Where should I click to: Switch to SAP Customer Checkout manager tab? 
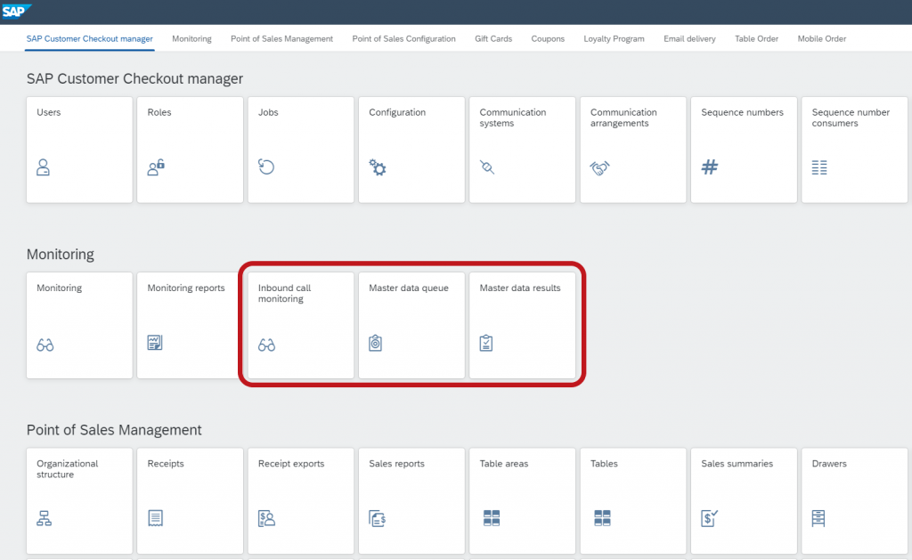(90, 39)
